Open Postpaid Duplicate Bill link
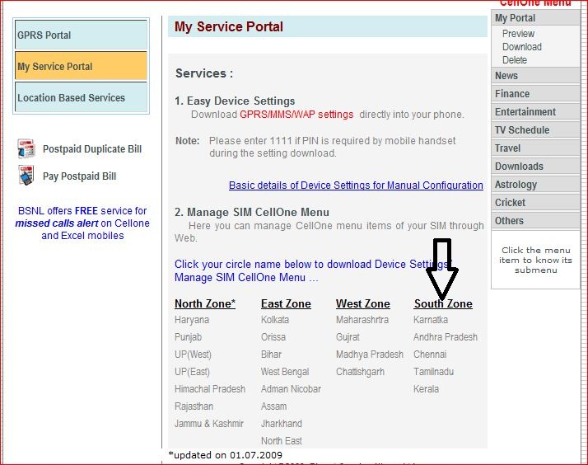This screenshot has height=465, width=588. pos(92,149)
